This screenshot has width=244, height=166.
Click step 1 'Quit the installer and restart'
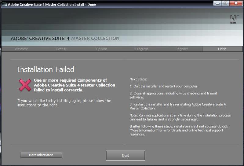point(164,86)
